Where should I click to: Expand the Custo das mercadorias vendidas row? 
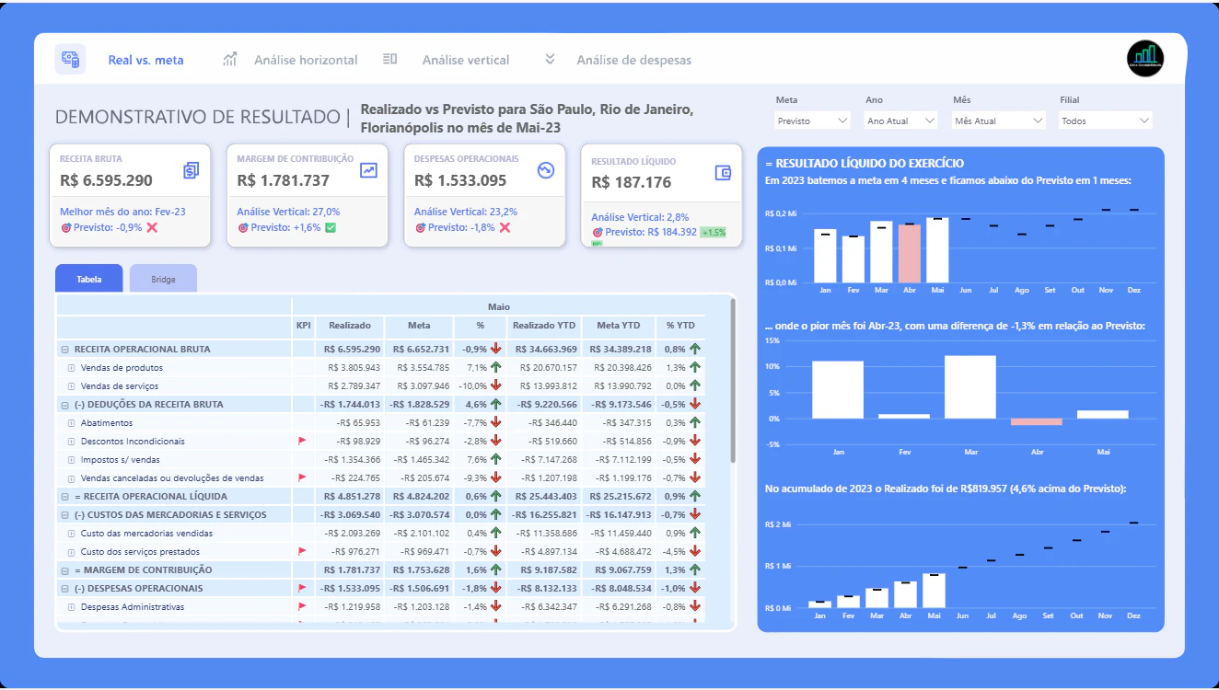click(x=71, y=534)
